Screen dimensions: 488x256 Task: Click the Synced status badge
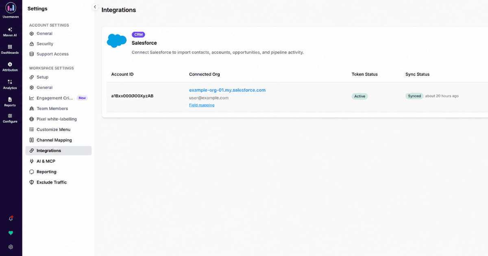414,96
